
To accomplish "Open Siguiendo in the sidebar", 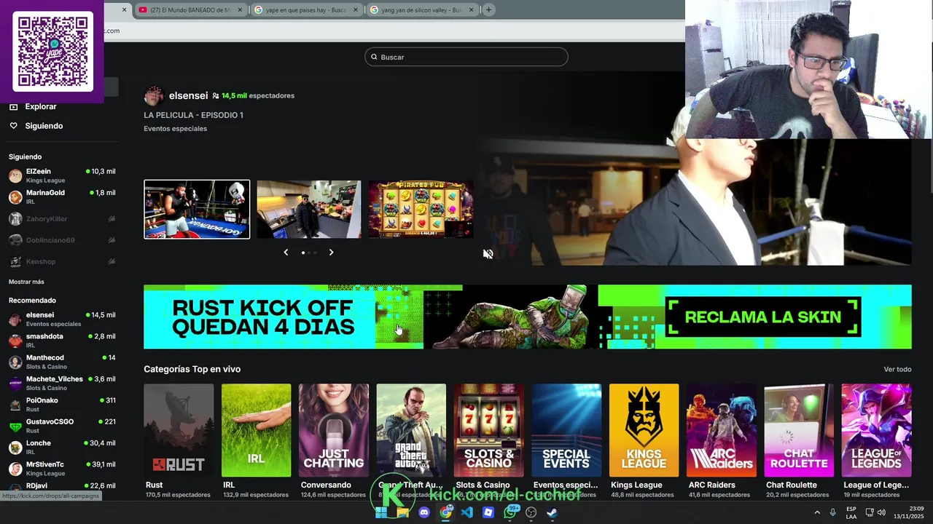I will coord(44,126).
